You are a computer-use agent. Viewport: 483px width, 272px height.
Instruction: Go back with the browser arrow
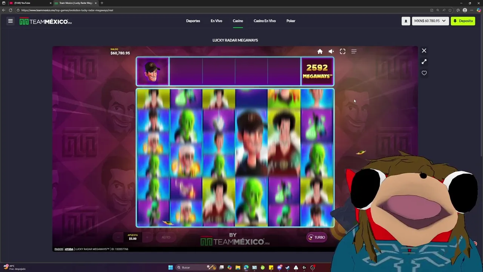pyautogui.click(x=4, y=10)
